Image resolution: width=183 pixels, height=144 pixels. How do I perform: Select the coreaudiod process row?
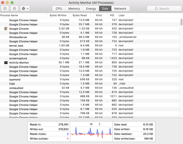90,88
